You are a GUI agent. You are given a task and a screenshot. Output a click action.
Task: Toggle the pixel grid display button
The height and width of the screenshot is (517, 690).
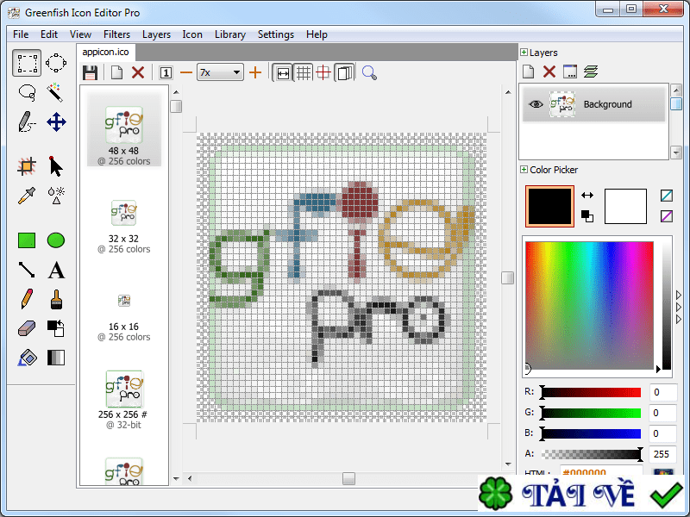tap(304, 72)
